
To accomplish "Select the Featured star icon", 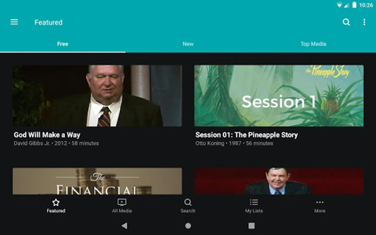I will tap(56, 202).
